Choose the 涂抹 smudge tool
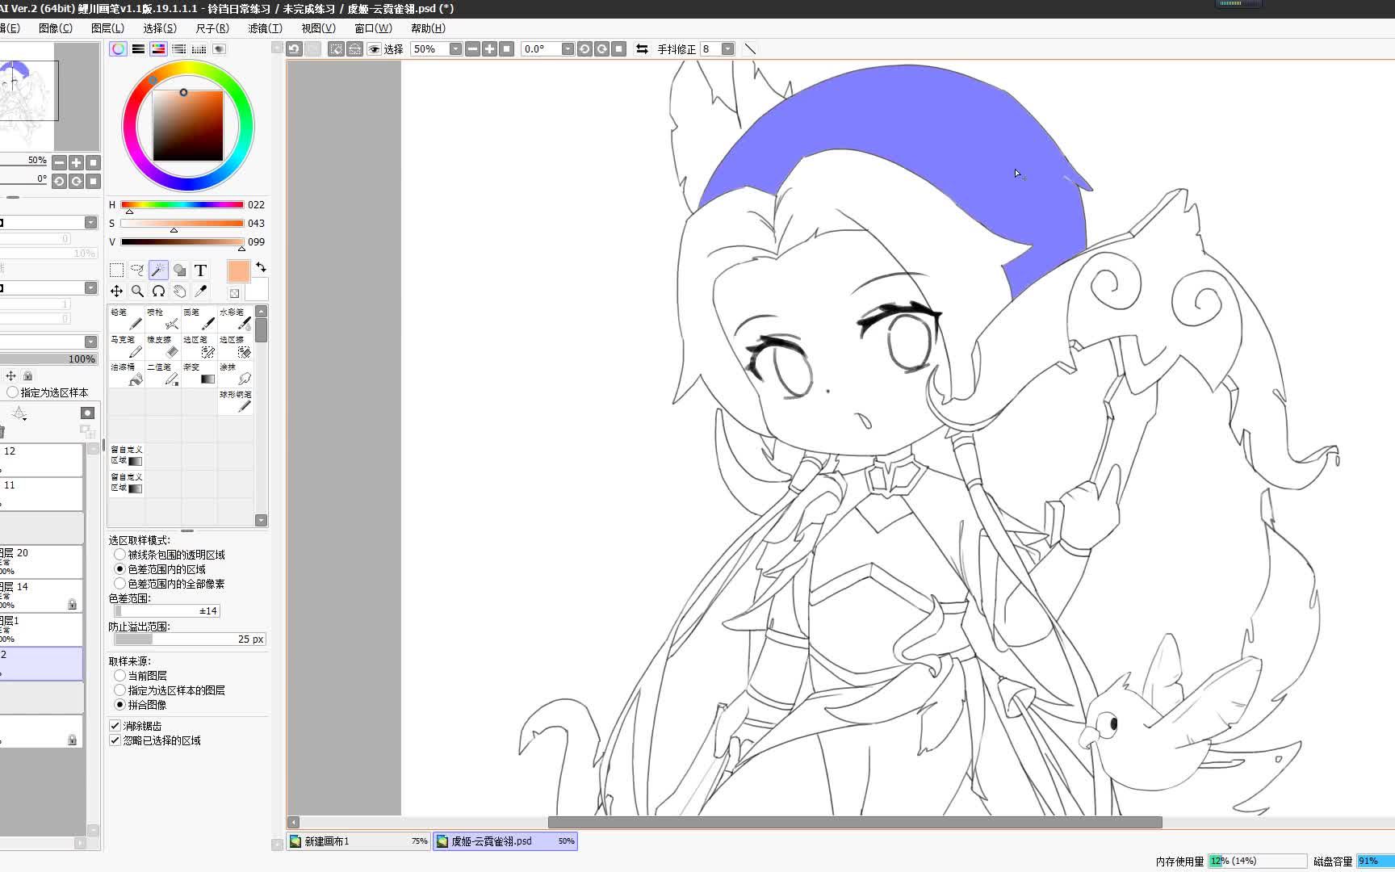The height and width of the screenshot is (872, 1395). tap(235, 374)
